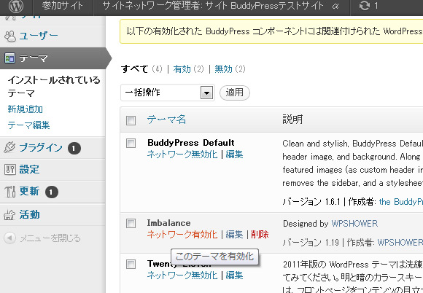
Task: Click メニューを閉じる collapse link
Action: [50, 238]
